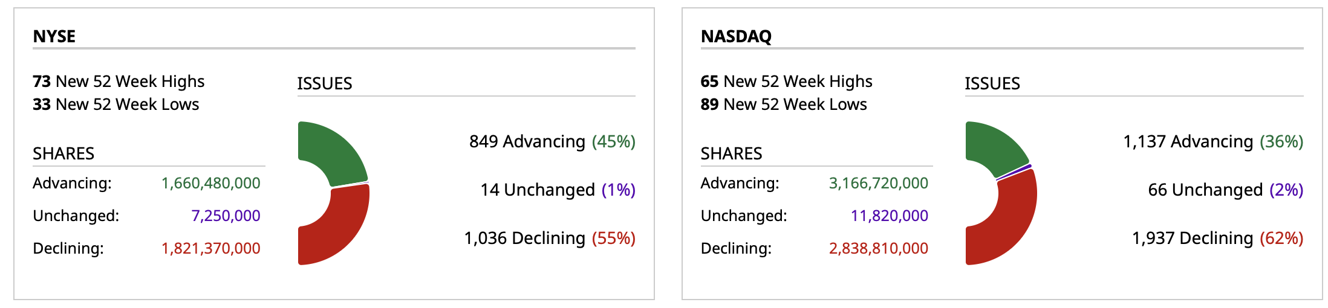The image size is (1328, 308).
Task: Click NYSE unchanged shares value 7,250,000
Action: pos(226,216)
